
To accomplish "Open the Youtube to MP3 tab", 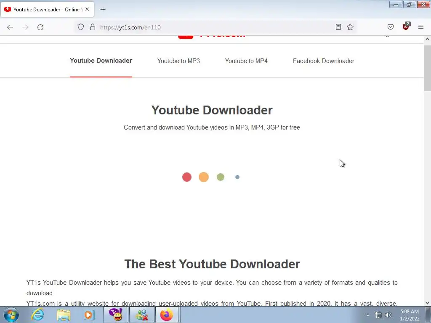I will [178, 61].
